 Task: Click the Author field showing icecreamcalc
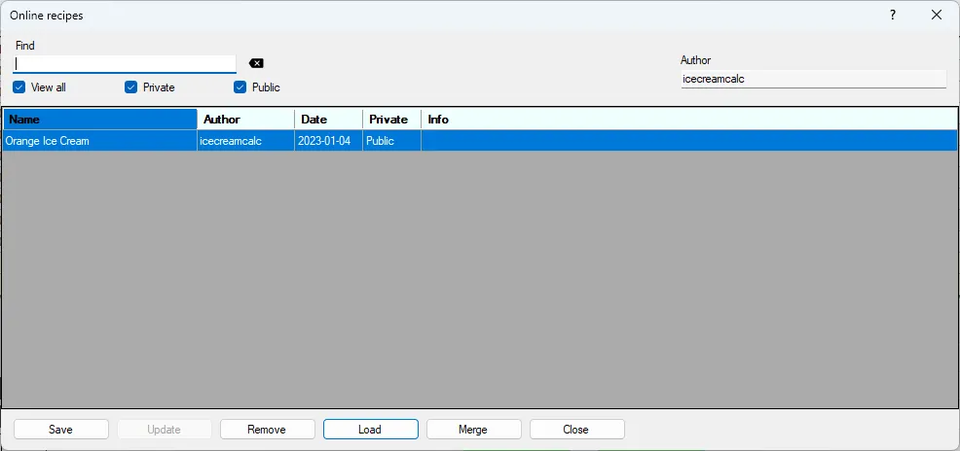813,79
